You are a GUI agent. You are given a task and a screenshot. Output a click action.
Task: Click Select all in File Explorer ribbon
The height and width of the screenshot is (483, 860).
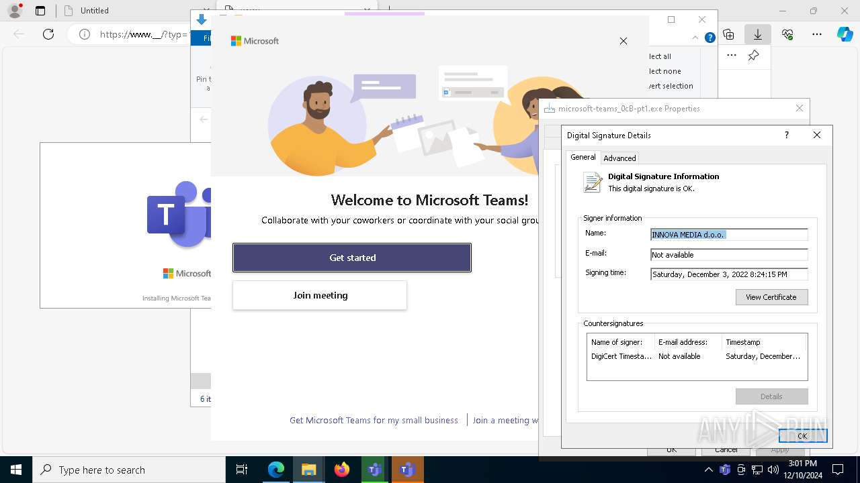click(x=660, y=56)
